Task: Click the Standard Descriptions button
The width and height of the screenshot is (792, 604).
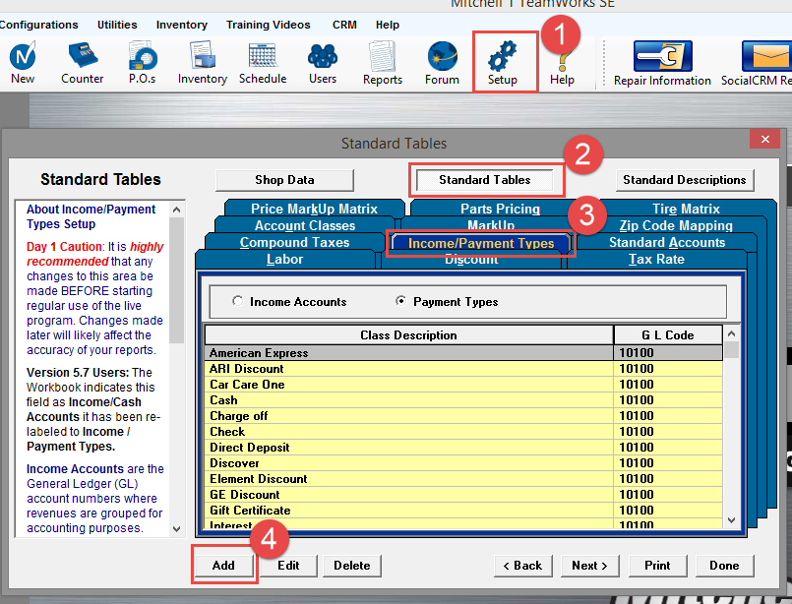Action: coord(685,180)
